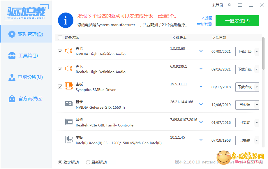Click 已安装 button for Intel Xeon E3 row
Screen dimensions: 268x169
click(245, 140)
